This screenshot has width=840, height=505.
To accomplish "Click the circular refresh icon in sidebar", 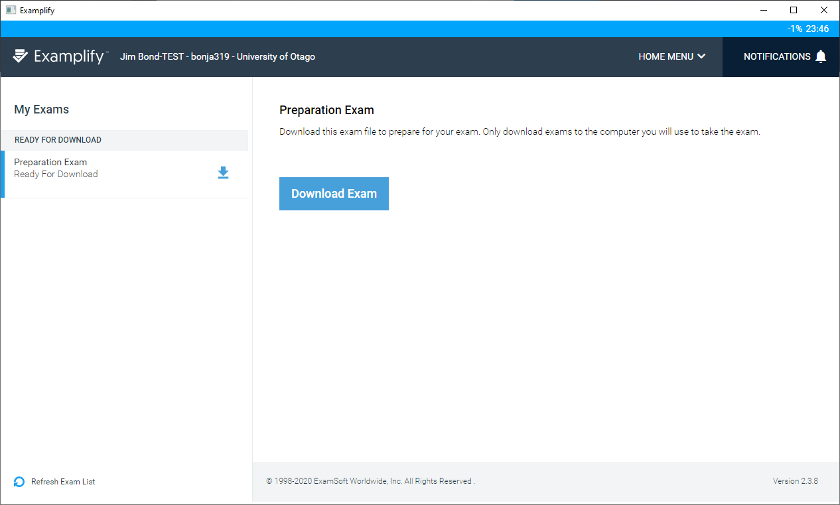I will pos(19,482).
